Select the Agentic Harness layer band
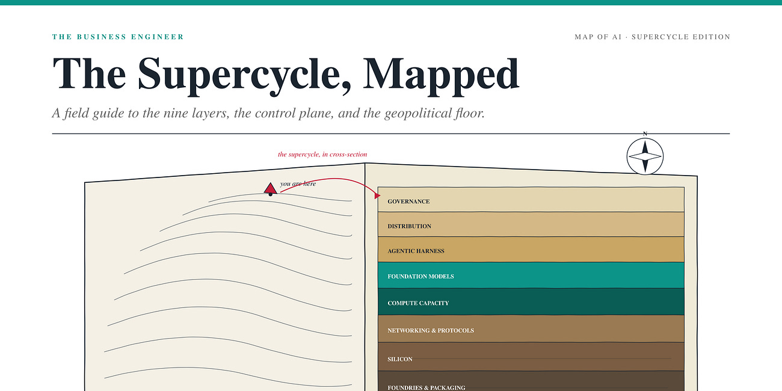The image size is (782, 391). (x=531, y=250)
